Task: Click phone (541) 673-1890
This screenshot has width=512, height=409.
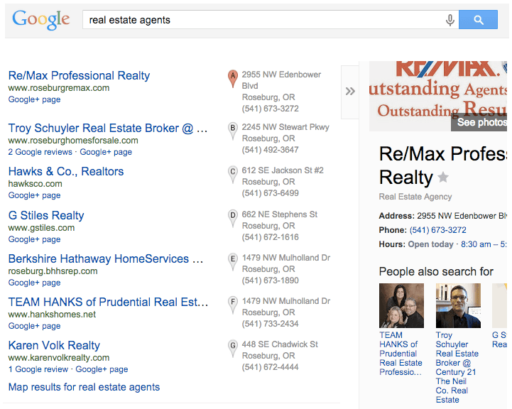Action: [x=271, y=280]
